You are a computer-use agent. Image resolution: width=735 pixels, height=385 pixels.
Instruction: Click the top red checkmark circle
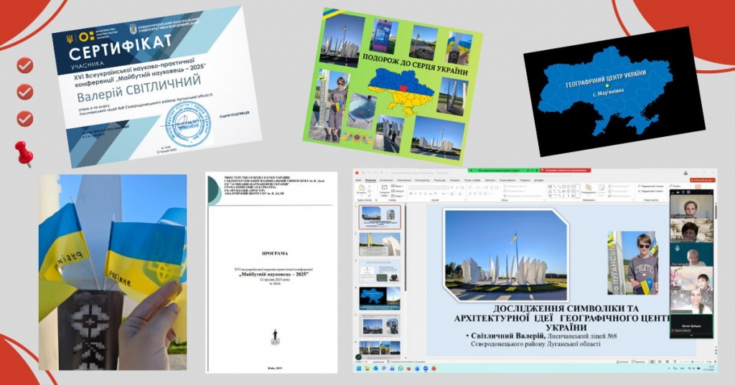25,66
